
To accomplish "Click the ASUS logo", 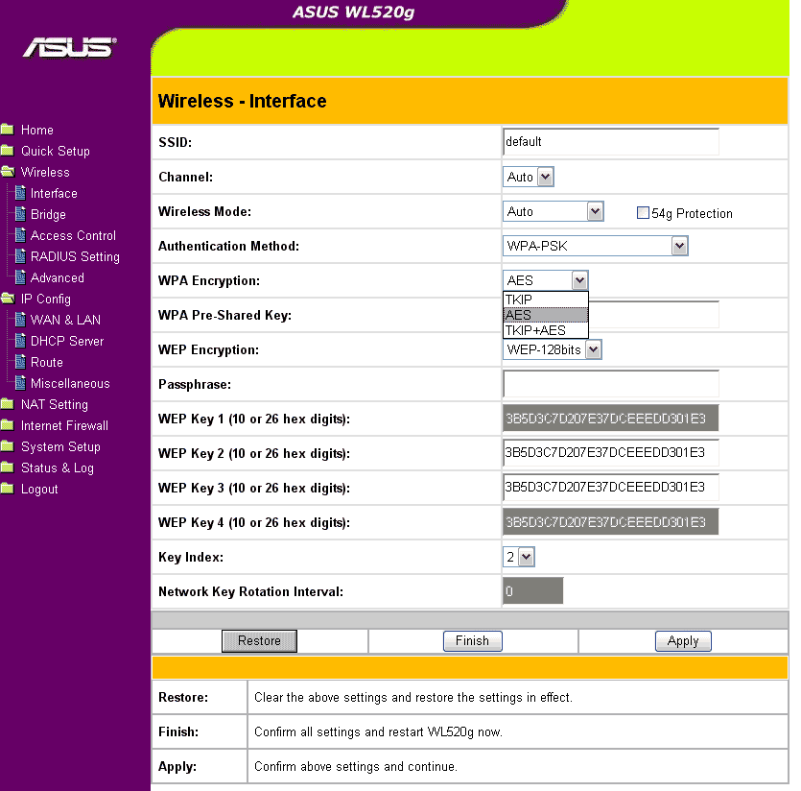I will tap(69, 48).
